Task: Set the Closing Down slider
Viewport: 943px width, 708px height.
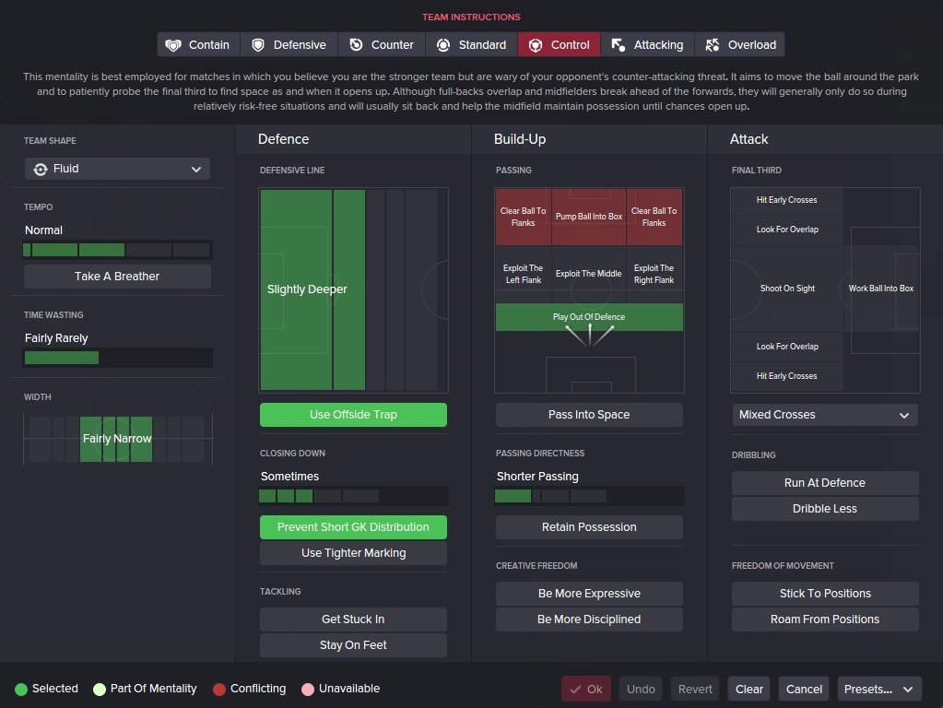Action: click(x=353, y=496)
